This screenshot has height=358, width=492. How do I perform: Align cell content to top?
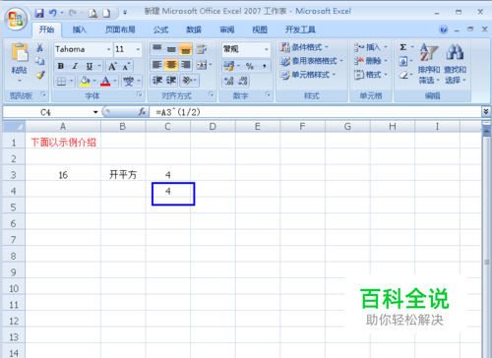[x=157, y=49]
